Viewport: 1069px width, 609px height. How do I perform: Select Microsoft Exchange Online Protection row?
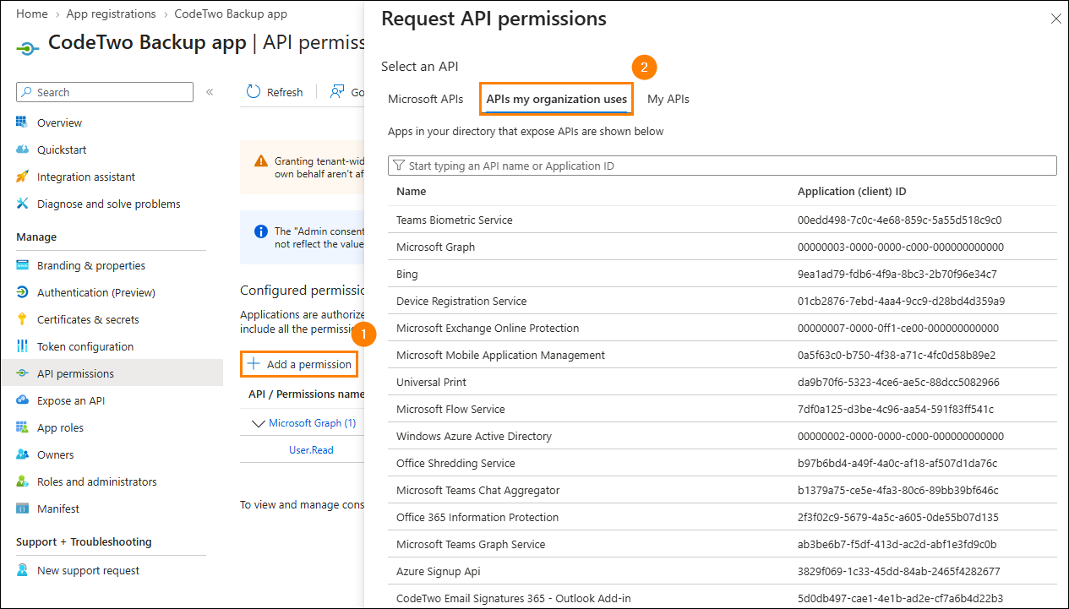(723, 328)
